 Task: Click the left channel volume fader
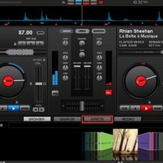[x=77, y=66]
